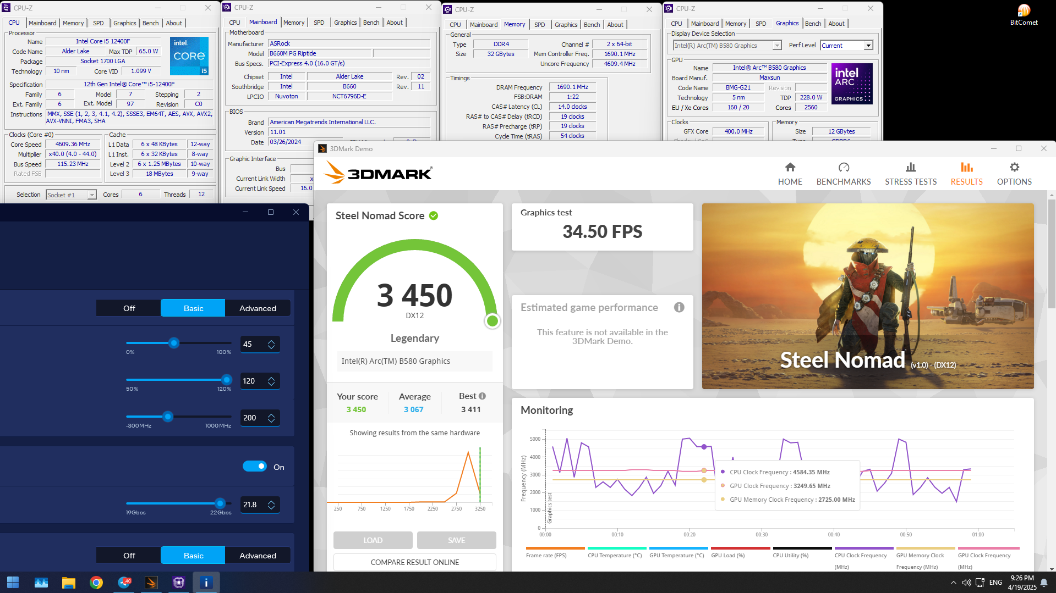The width and height of the screenshot is (1056, 593).
Task: Open File Explorer from the taskbar
Action: pyautogui.click(x=69, y=582)
